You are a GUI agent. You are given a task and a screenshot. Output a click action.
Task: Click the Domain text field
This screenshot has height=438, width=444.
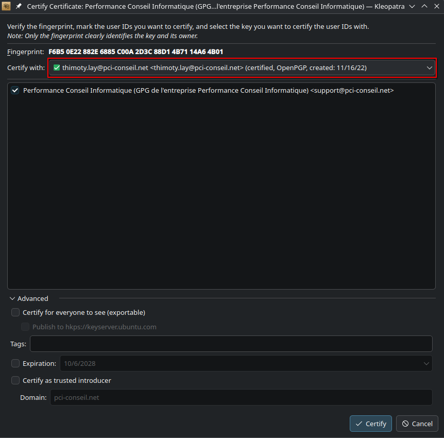tap(241, 398)
